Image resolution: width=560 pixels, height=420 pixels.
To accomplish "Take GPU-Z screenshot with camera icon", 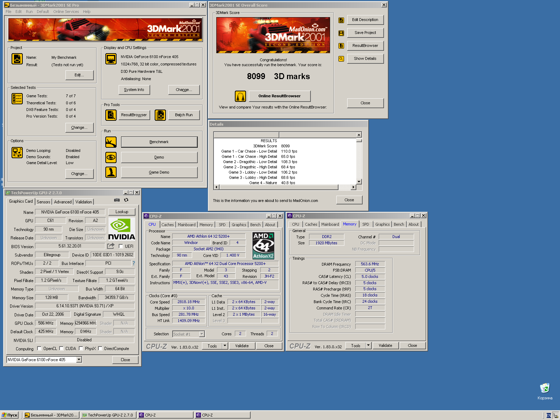I will tap(117, 200).
